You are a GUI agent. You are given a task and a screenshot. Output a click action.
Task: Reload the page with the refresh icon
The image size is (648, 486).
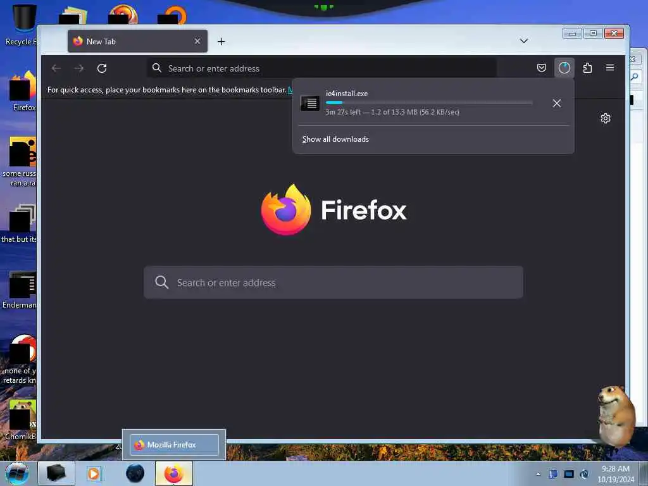(102, 68)
